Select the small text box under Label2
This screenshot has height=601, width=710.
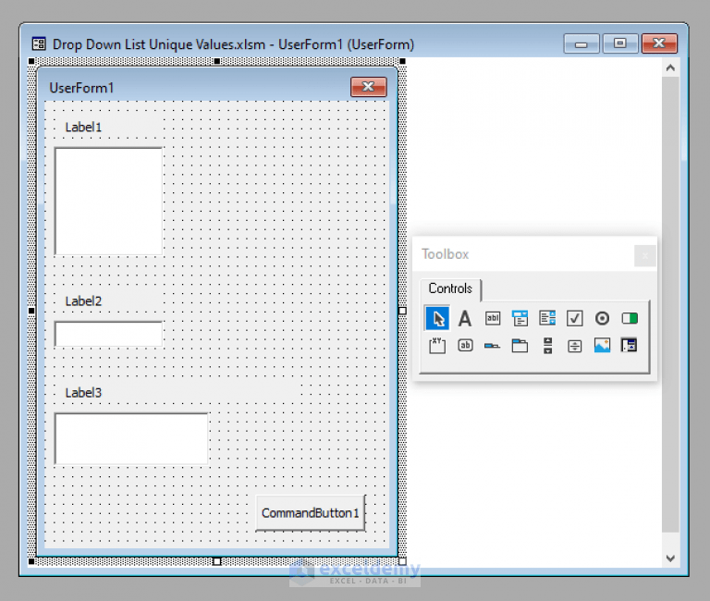109,334
